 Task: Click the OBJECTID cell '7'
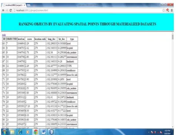coord(11,43)
